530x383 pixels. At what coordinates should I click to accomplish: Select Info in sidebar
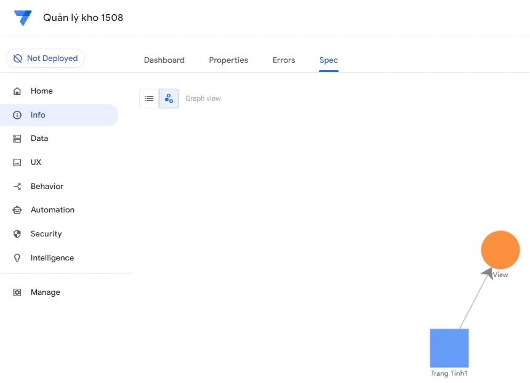coord(59,115)
